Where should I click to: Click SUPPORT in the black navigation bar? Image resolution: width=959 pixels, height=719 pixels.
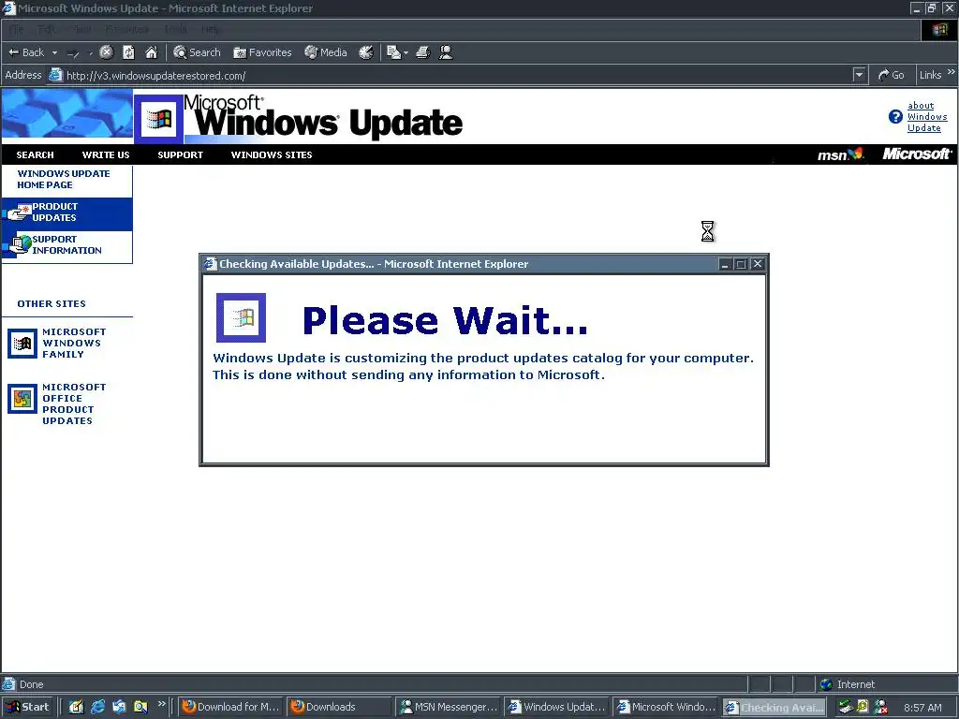(181, 154)
